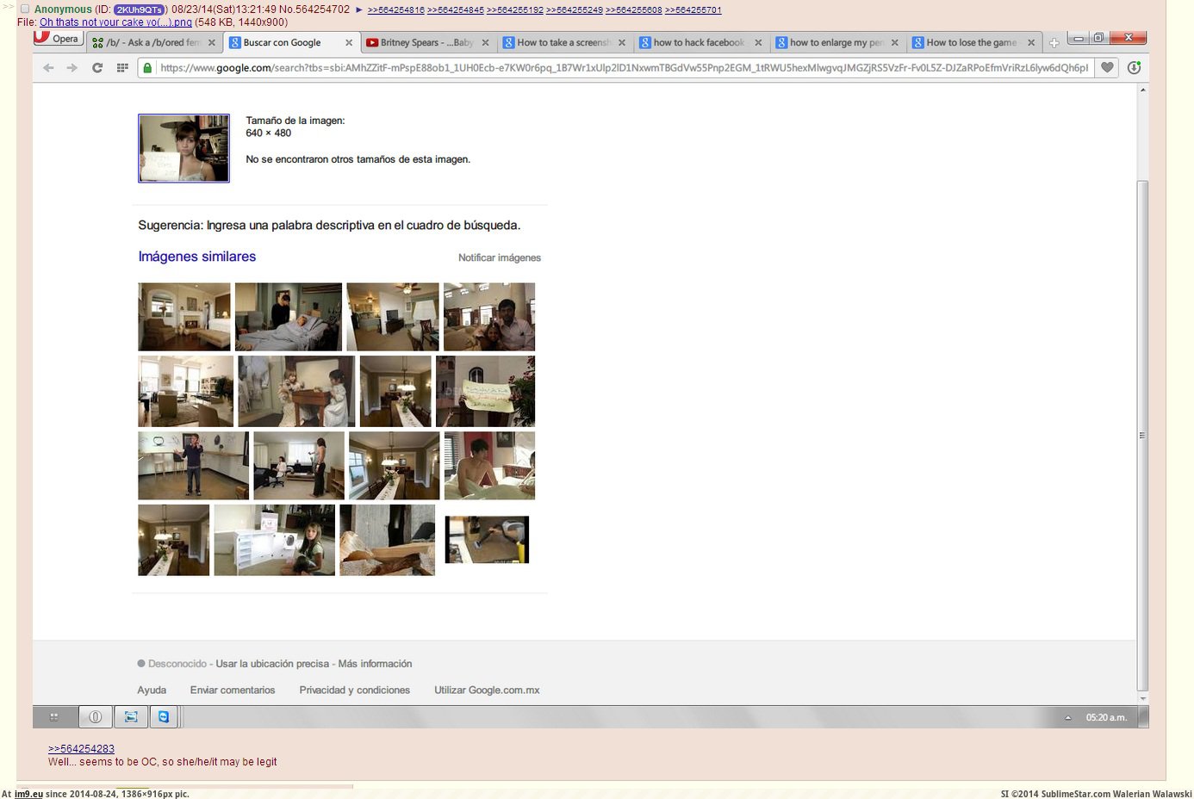Screen dimensions: 1194x799
Task: Open the attached file name link 'Oh thats not your cake'
Action: click(x=115, y=22)
